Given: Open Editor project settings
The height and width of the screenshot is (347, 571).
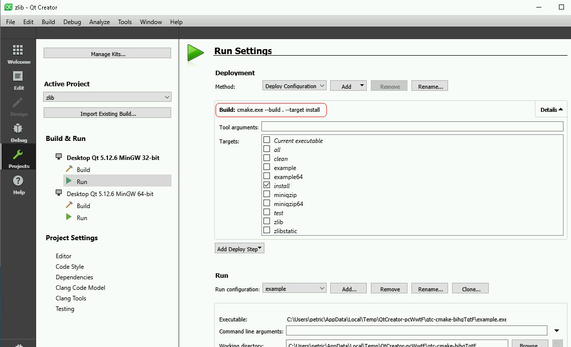Looking at the screenshot, I should 63,256.
